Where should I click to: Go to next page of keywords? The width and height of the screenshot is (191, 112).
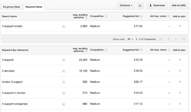(176, 39)
